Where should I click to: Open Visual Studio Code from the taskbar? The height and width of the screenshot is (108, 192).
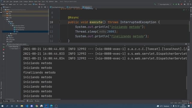coord(27,106)
